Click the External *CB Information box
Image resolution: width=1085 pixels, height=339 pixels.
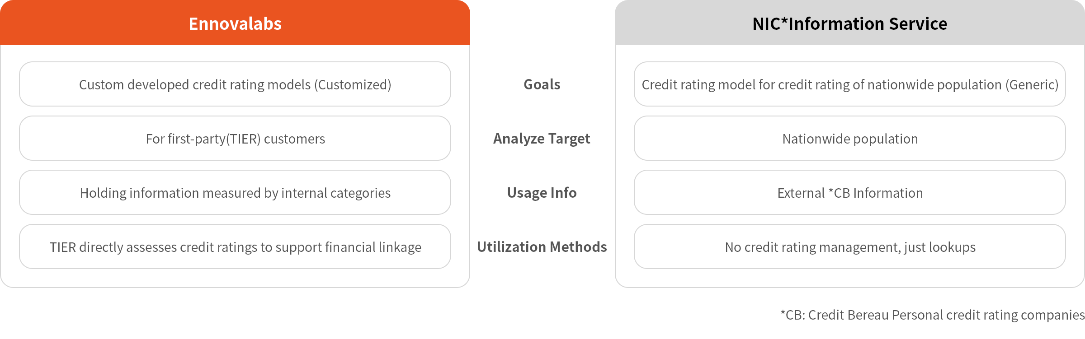coord(850,193)
